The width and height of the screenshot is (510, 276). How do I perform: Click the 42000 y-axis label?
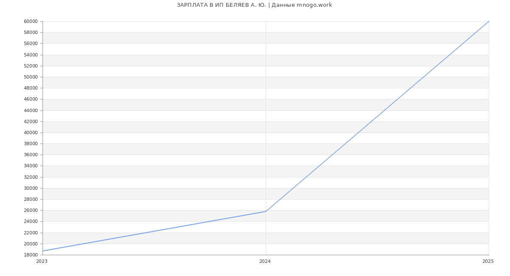[x=31, y=121]
